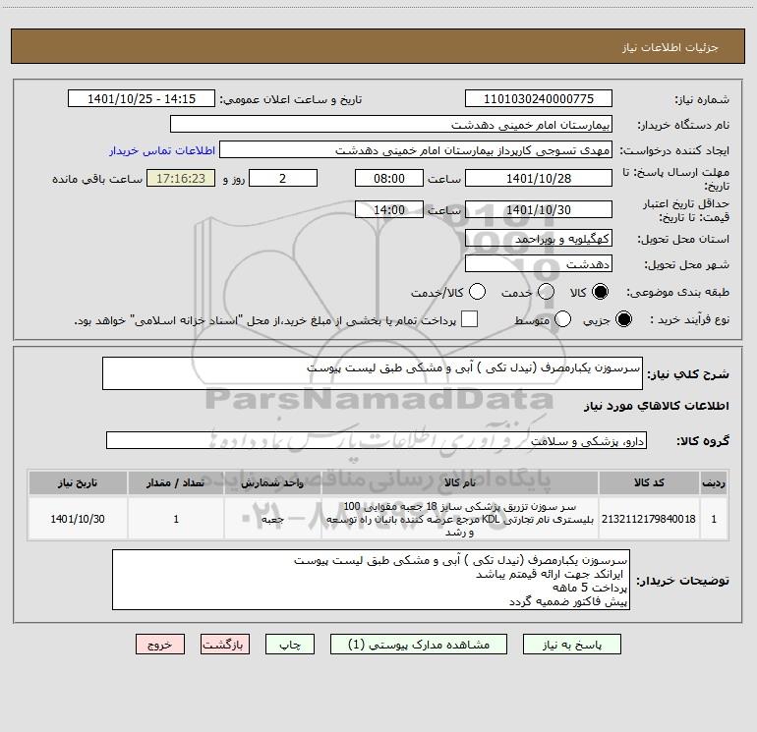This screenshot has width=757, height=732.
Task: Click the ردیف column header
Action: pyautogui.click(x=714, y=482)
